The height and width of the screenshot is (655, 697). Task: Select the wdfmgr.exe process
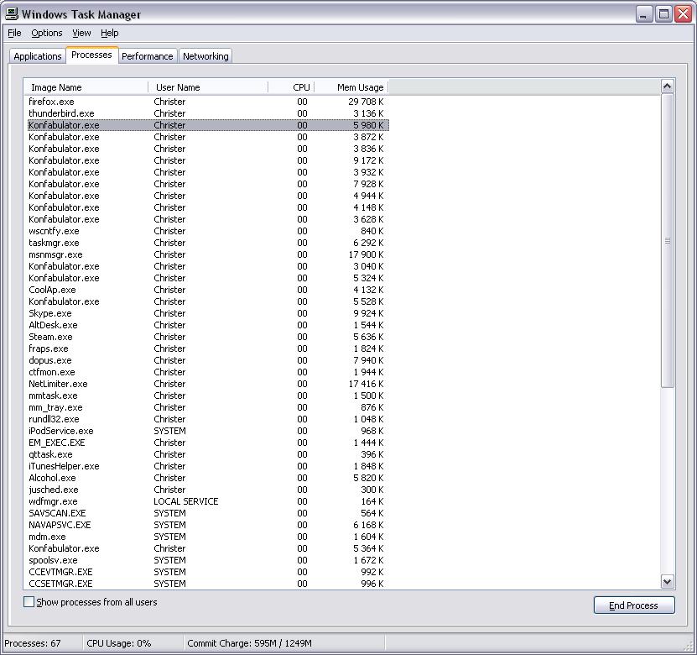click(208, 501)
